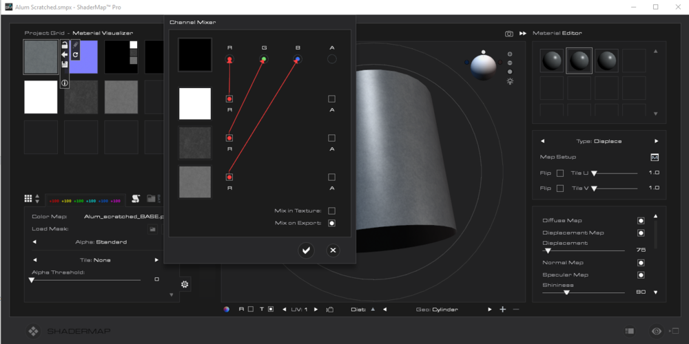Click the lock icon on the selected map
The height and width of the screenshot is (344, 689).
pyautogui.click(x=64, y=45)
